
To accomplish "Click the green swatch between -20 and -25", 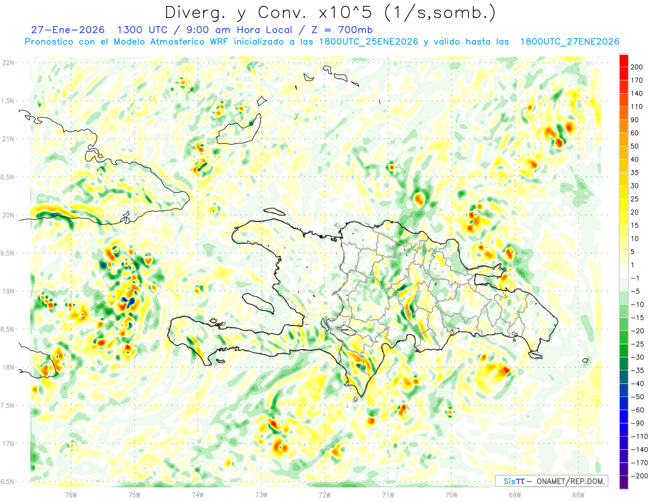I will tap(624, 338).
